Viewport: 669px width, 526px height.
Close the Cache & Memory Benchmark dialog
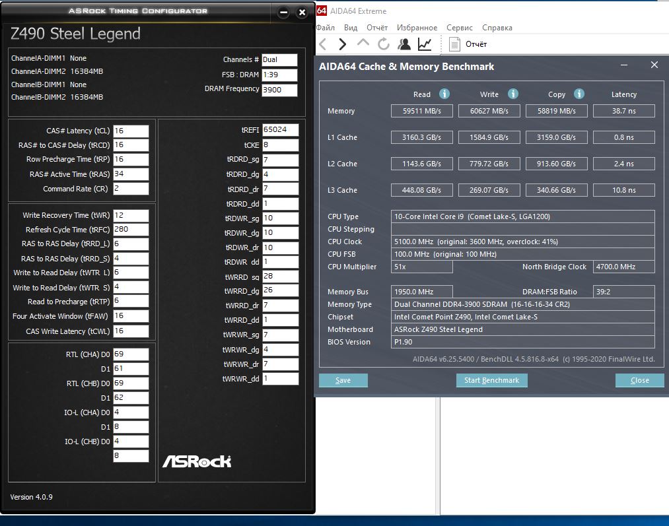coord(654,65)
